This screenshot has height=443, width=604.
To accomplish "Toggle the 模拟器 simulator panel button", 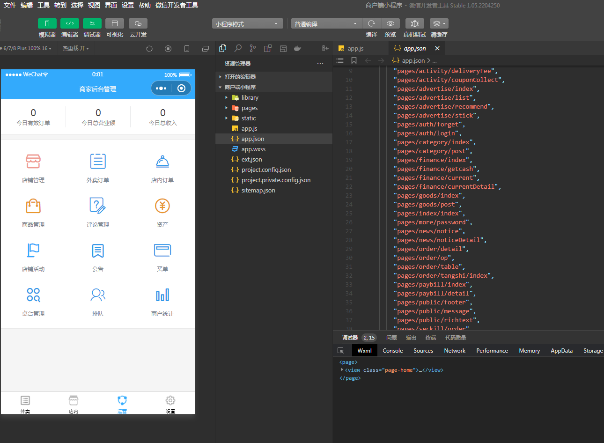I will 47,23.
